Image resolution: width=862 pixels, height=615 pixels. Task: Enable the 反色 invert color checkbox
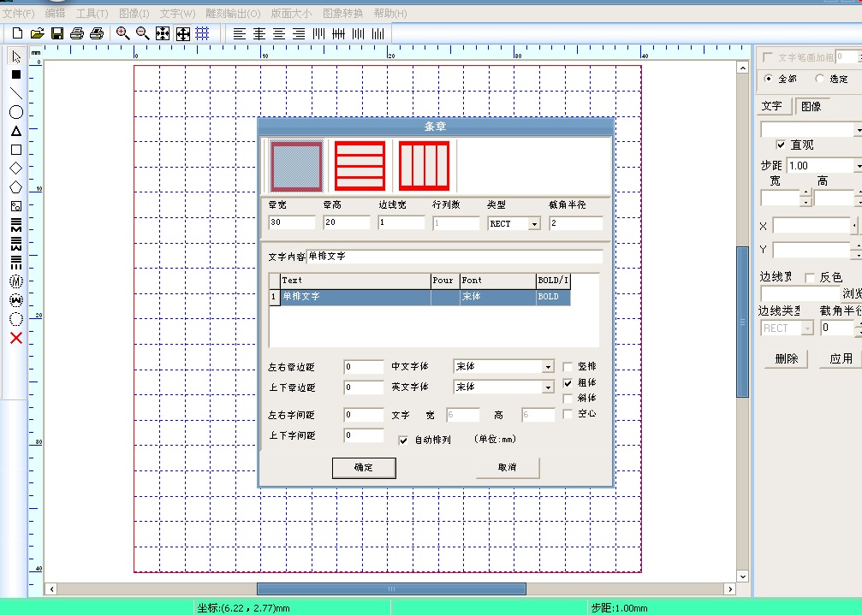coord(809,278)
